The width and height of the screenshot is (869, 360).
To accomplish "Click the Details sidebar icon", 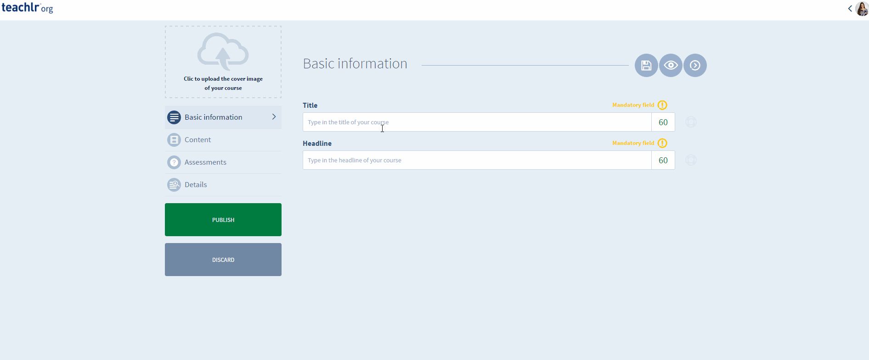I will pos(174,185).
